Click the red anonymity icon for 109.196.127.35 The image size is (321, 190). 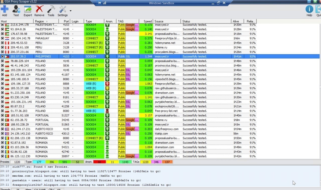coord(107,84)
